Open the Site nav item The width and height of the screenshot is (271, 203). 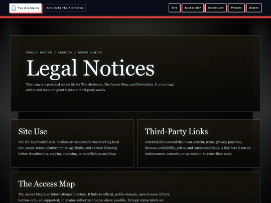pyautogui.click(x=175, y=8)
